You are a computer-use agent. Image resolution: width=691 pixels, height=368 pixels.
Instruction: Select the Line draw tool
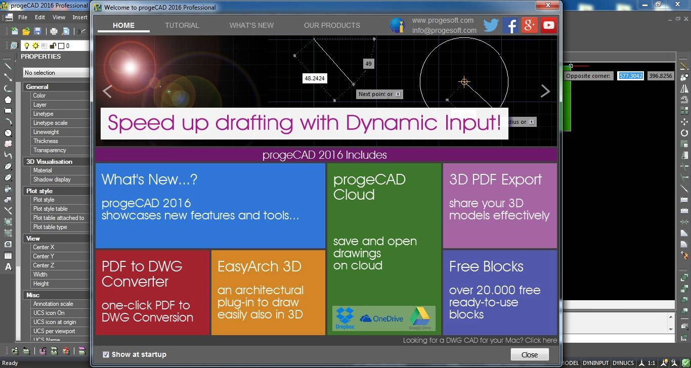click(x=8, y=66)
